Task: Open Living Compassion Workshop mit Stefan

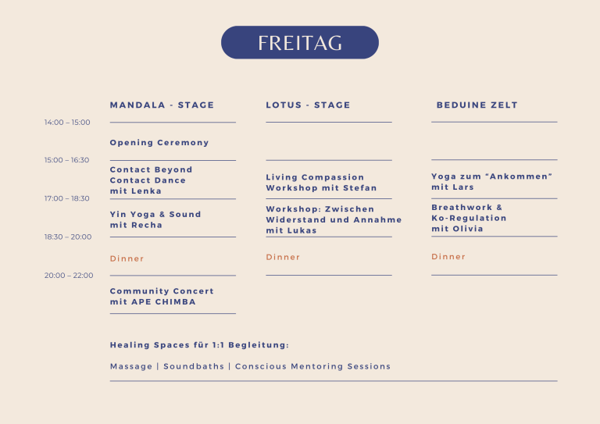Action: pos(321,183)
